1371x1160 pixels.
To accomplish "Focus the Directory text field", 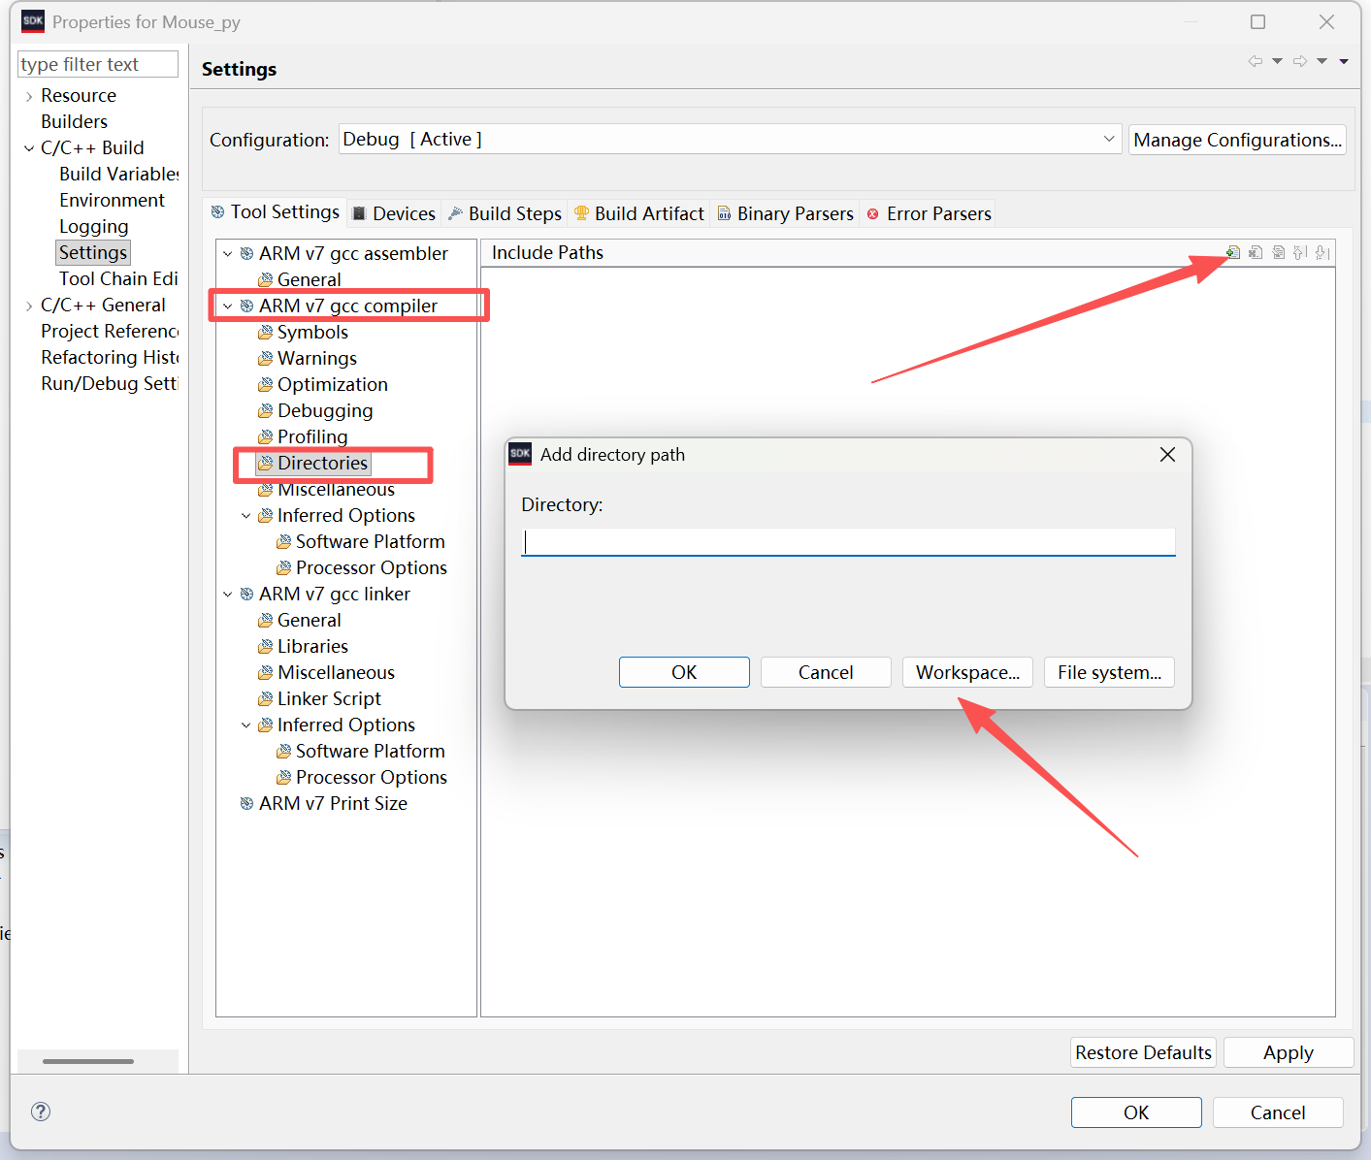I will [848, 541].
